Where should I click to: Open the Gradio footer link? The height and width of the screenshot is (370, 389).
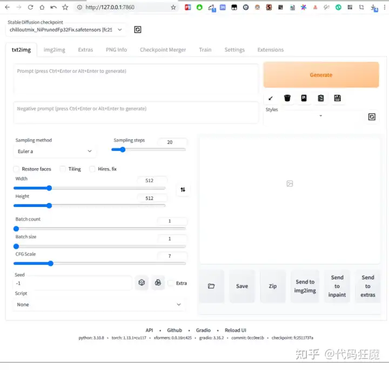[203, 331]
